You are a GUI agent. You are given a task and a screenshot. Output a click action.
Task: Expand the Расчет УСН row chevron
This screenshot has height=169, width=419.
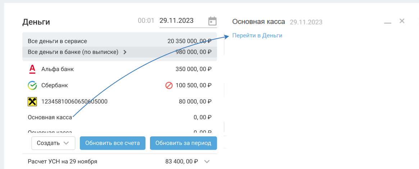207,161
